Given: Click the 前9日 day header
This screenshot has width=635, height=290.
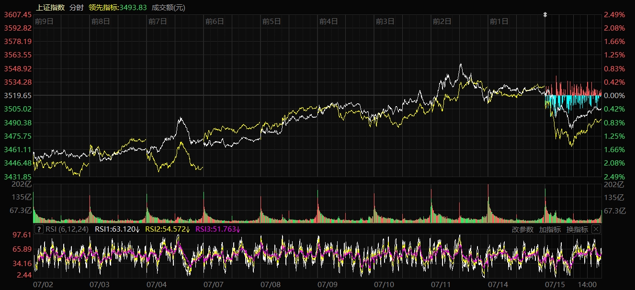Looking at the screenshot, I should pos(44,21).
